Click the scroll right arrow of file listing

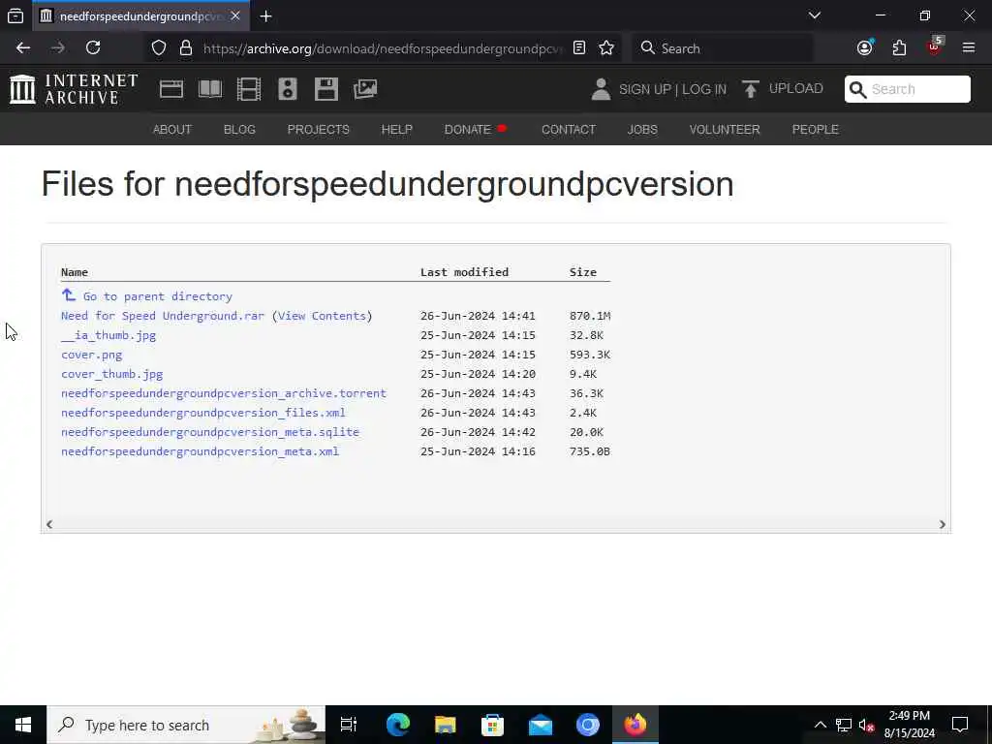[x=942, y=524]
